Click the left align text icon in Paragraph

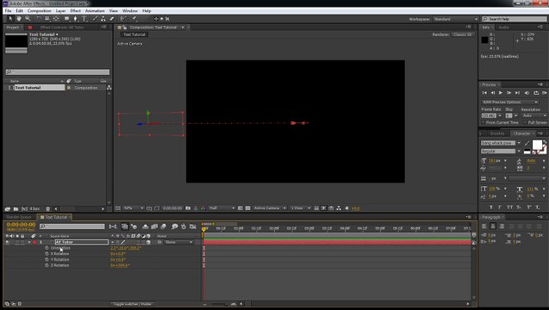click(x=484, y=226)
